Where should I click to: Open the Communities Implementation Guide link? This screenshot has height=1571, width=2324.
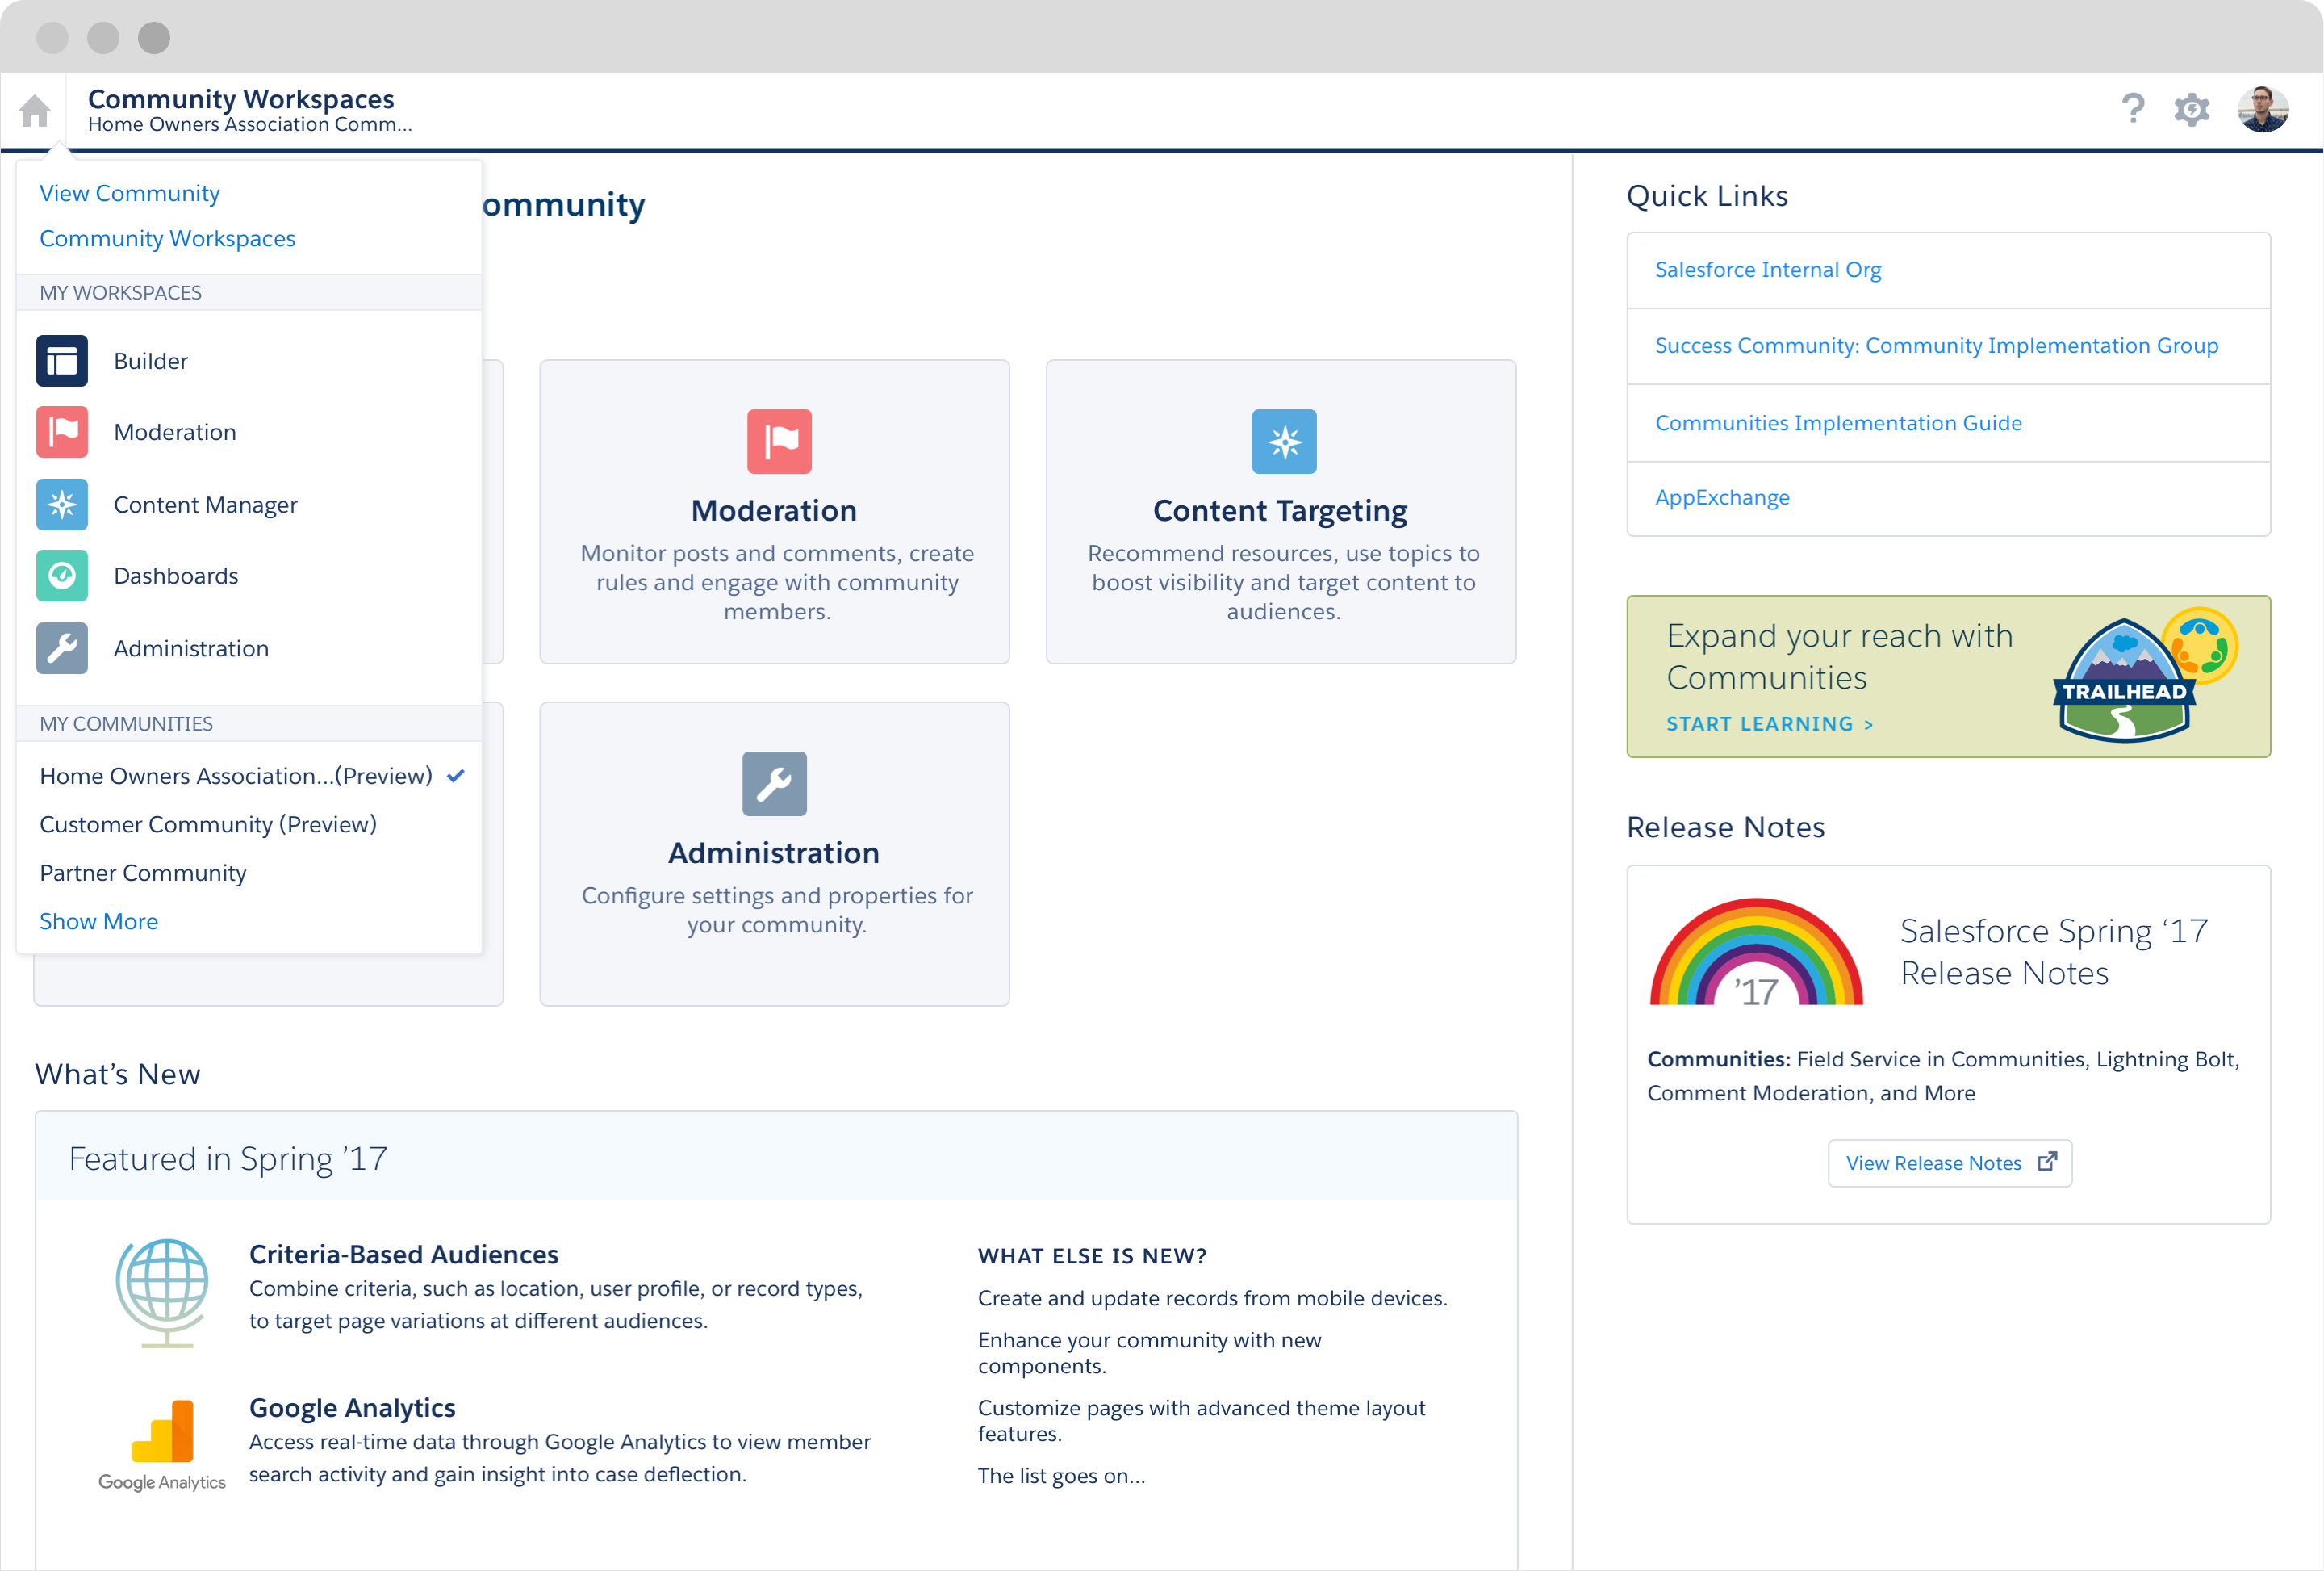point(1838,422)
